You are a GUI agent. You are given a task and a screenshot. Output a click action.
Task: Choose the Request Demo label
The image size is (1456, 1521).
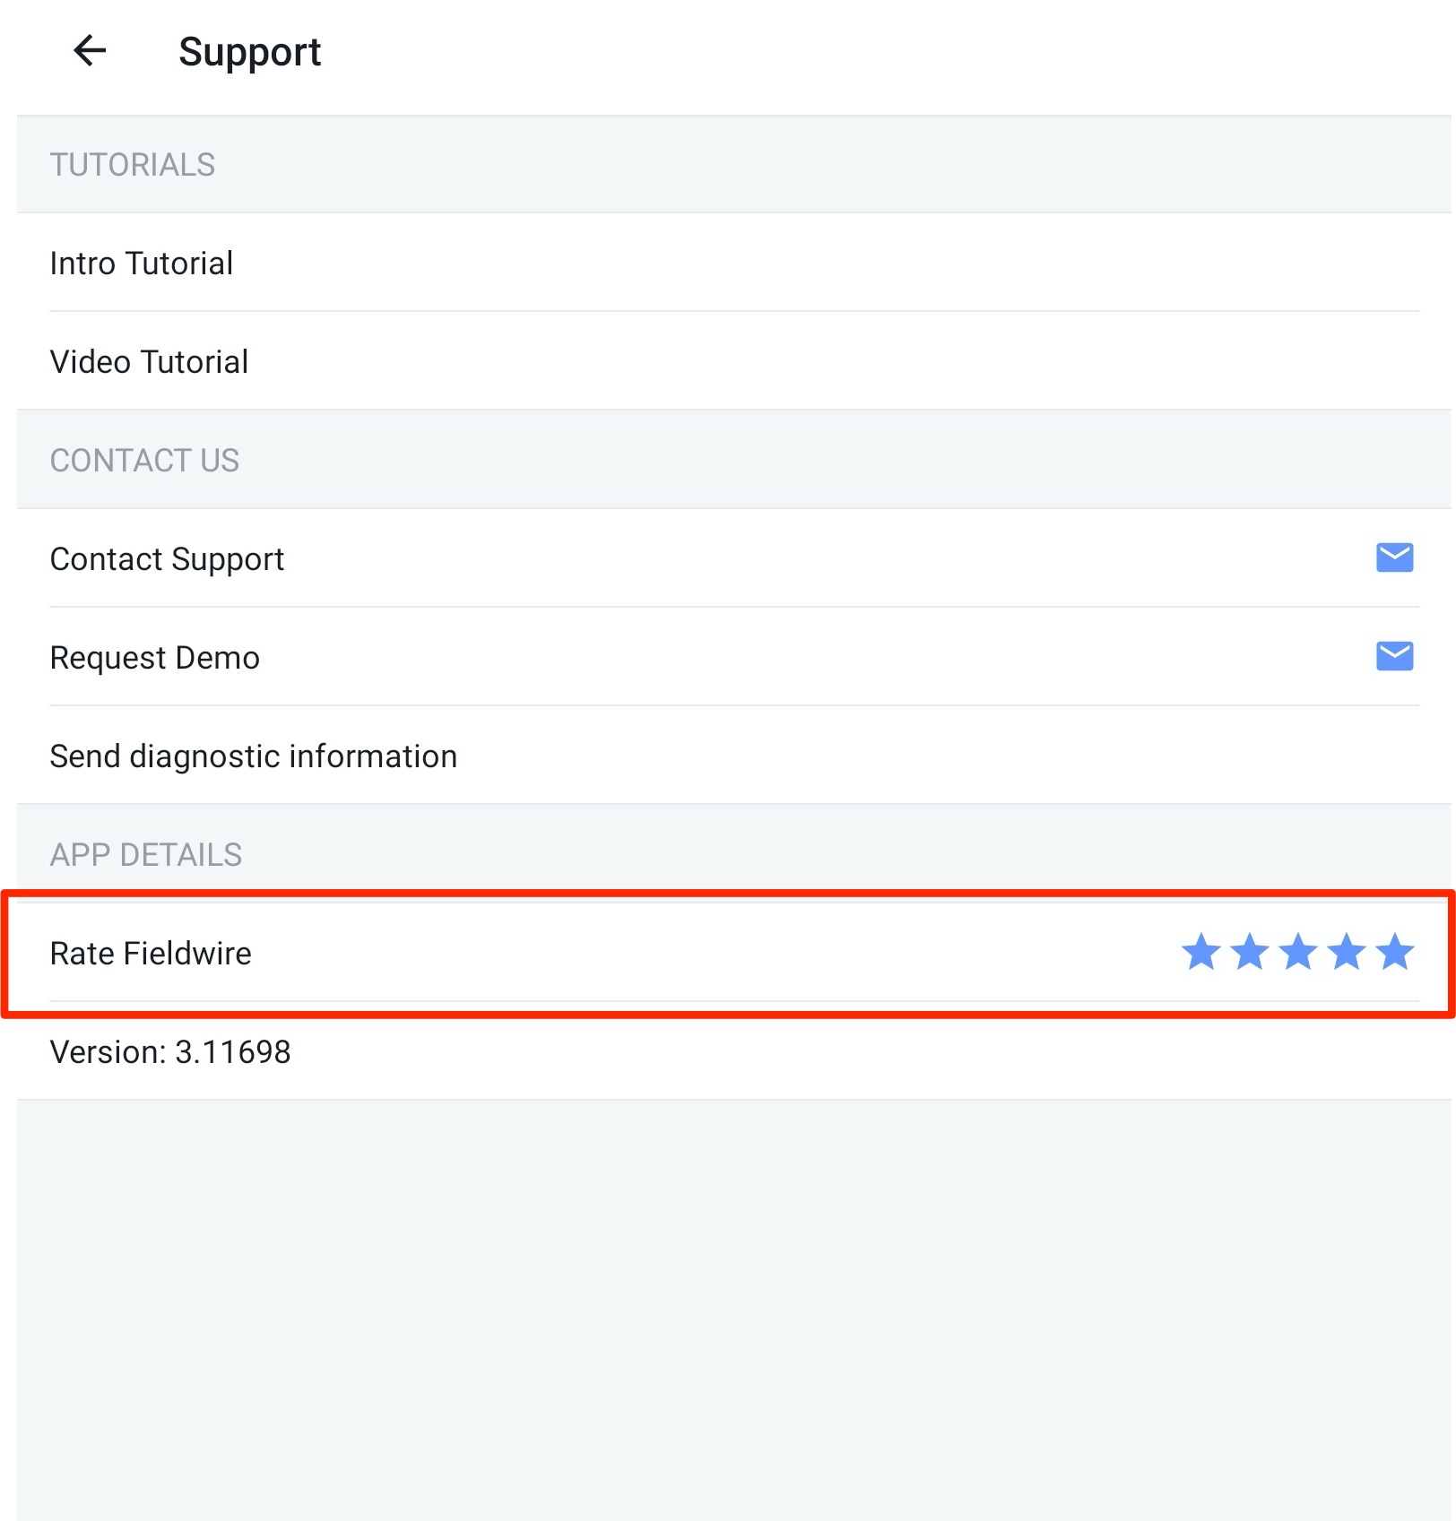coord(154,658)
